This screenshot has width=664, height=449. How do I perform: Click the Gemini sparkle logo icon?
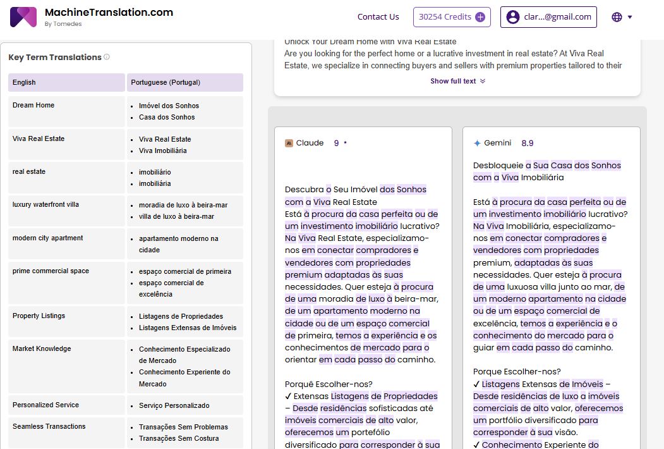coord(477,144)
